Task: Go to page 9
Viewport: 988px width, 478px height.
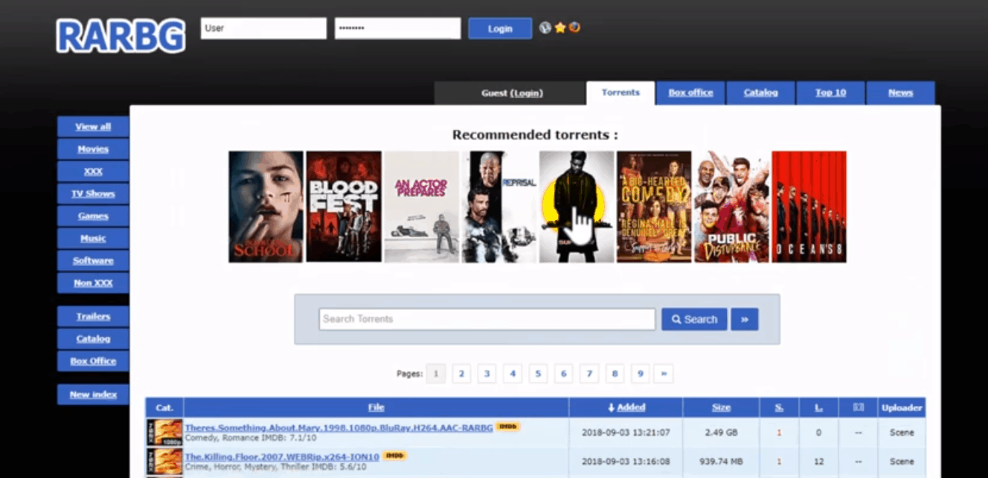Action: pos(640,373)
